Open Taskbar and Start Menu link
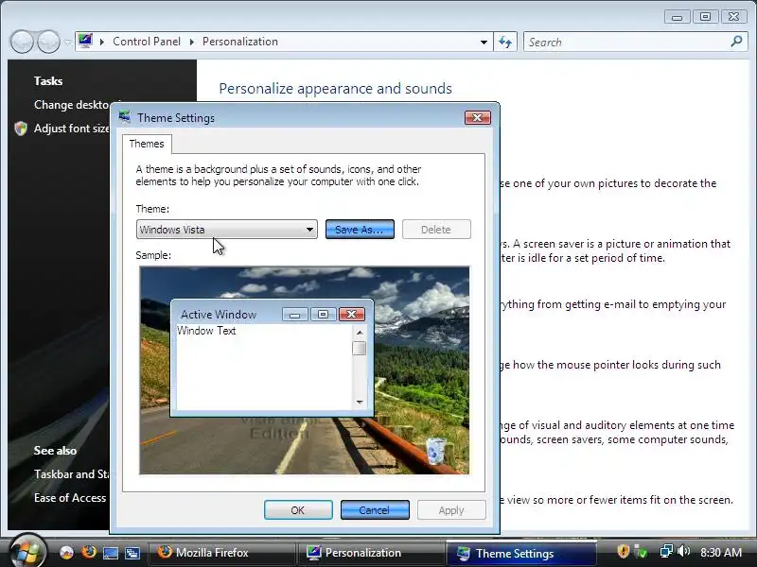 click(x=72, y=474)
